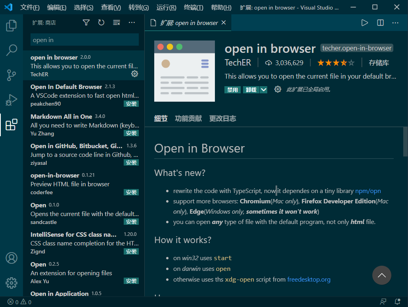Click the open in browser extension logo

tap(184, 71)
